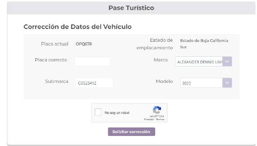257x146 pixels.
Task: Click the 'Pase Turístico' header title
Action: click(131, 8)
